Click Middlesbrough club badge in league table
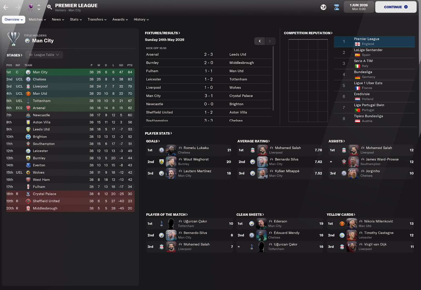This screenshot has width=421, height=290. pyautogui.click(x=28, y=208)
